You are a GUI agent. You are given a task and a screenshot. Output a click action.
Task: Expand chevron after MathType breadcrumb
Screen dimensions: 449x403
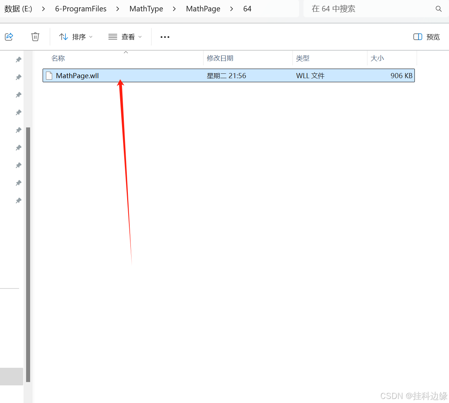pyautogui.click(x=174, y=9)
